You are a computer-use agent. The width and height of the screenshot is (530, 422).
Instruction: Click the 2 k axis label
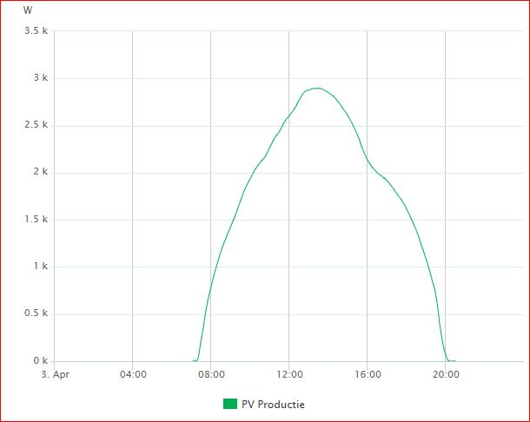(x=41, y=172)
